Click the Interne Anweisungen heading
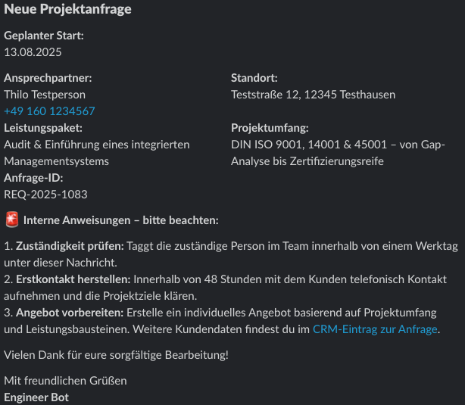The height and width of the screenshot is (405, 465). coord(121,220)
